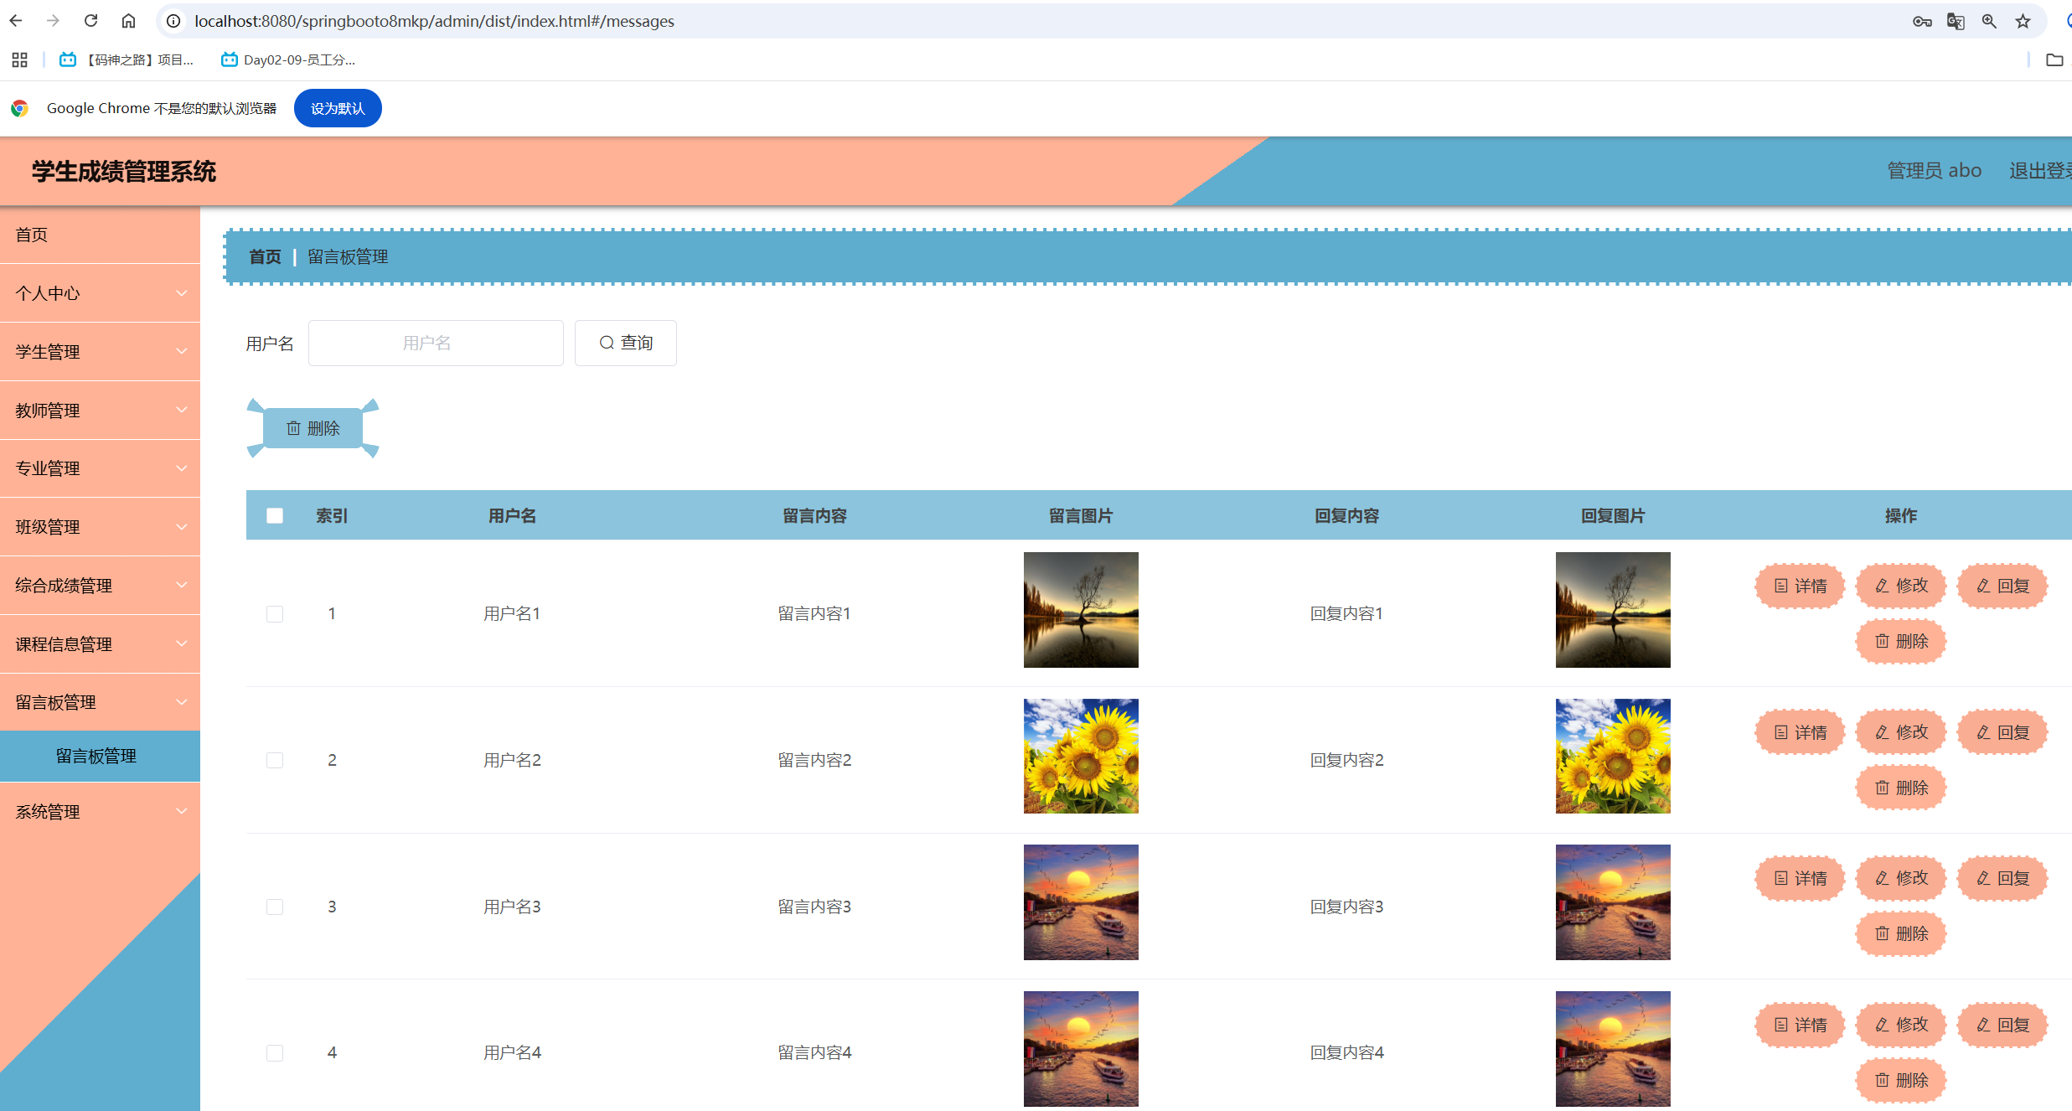Click the 用户名 search input field
The height and width of the screenshot is (1111, 2072).
tap(436, 343)
